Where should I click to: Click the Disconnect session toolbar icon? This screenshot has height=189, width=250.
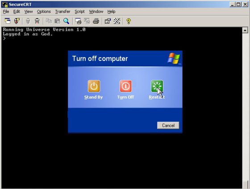[x=37, y=21]
